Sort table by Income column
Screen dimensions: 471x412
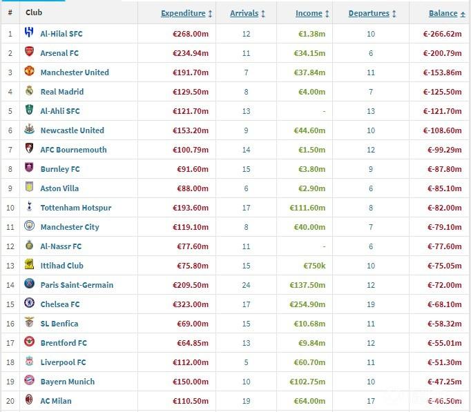309,13
